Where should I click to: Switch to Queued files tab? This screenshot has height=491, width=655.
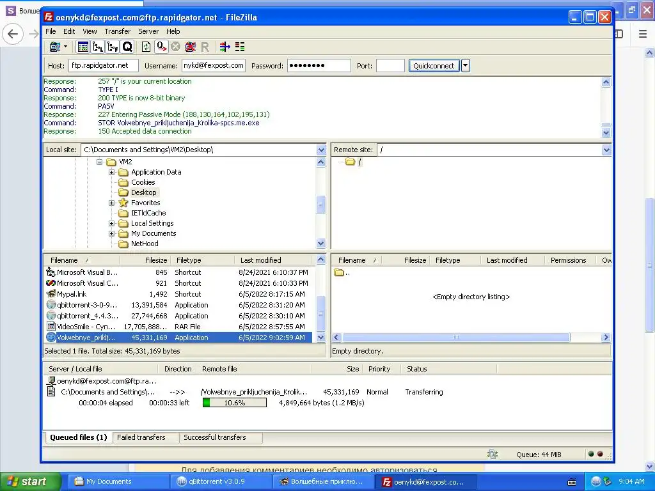[79, 437]
